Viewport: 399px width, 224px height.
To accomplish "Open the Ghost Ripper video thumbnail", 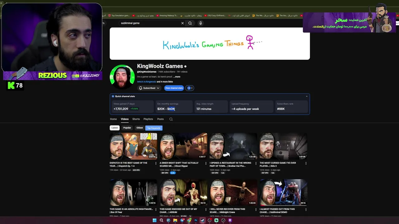I will point(183,146).
